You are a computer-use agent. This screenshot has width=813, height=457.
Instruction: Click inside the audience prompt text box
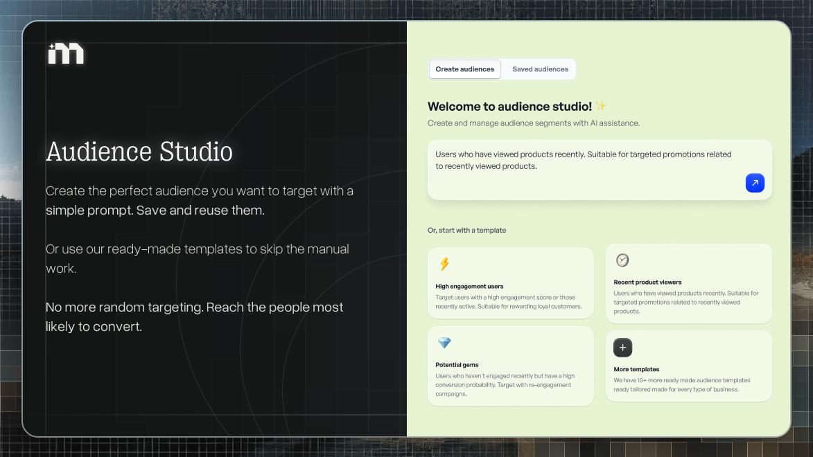coord(600,170)
